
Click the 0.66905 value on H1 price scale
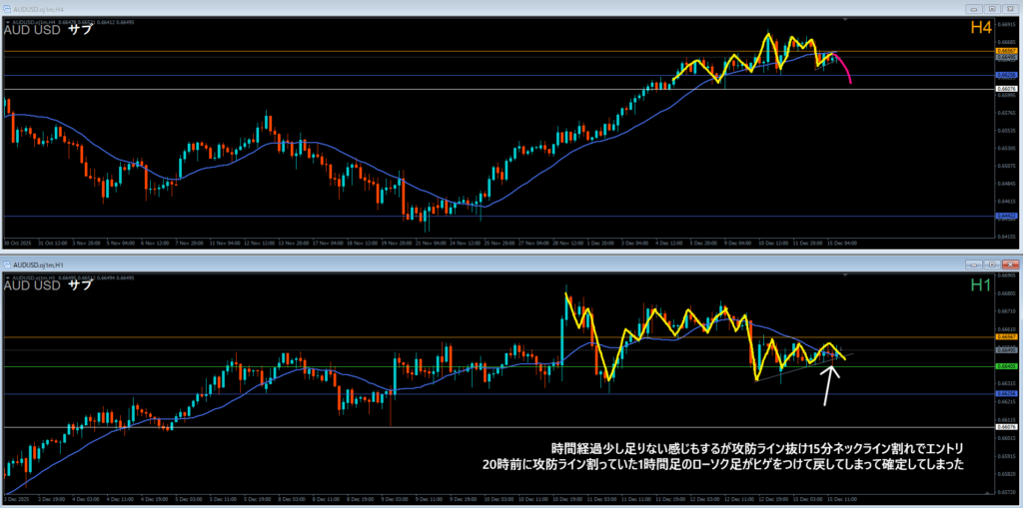tap(1006, 275)
